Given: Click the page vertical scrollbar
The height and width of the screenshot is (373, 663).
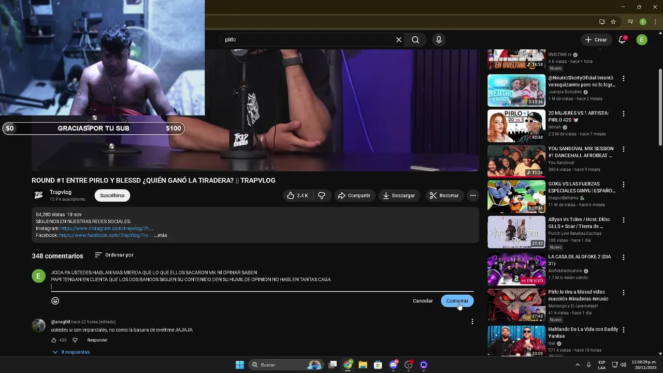Looking at the screenshot, I should [x=660, y=108].
